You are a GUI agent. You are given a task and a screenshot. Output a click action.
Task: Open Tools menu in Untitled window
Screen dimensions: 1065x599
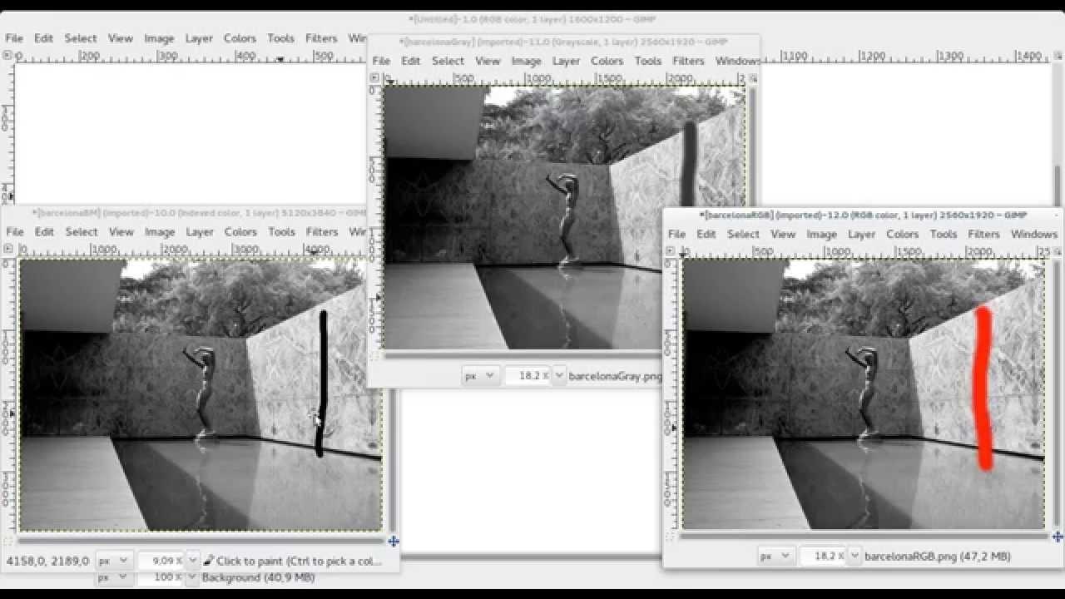[x=281, y=38]
